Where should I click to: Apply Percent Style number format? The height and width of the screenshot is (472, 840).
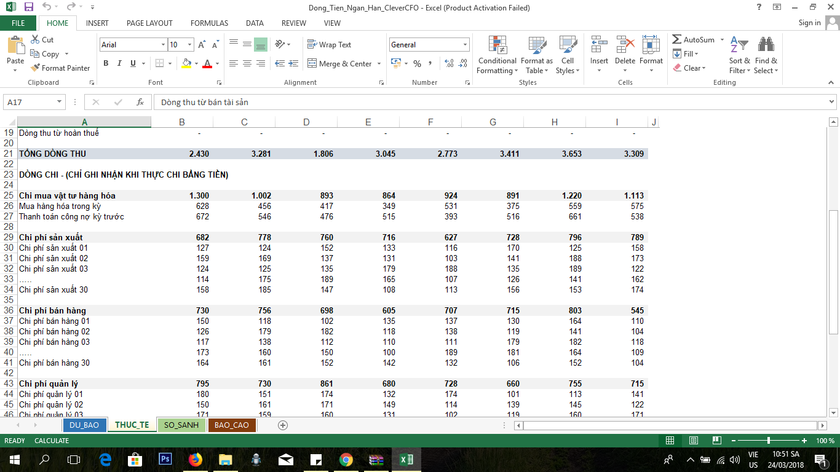tap(417, 63)
